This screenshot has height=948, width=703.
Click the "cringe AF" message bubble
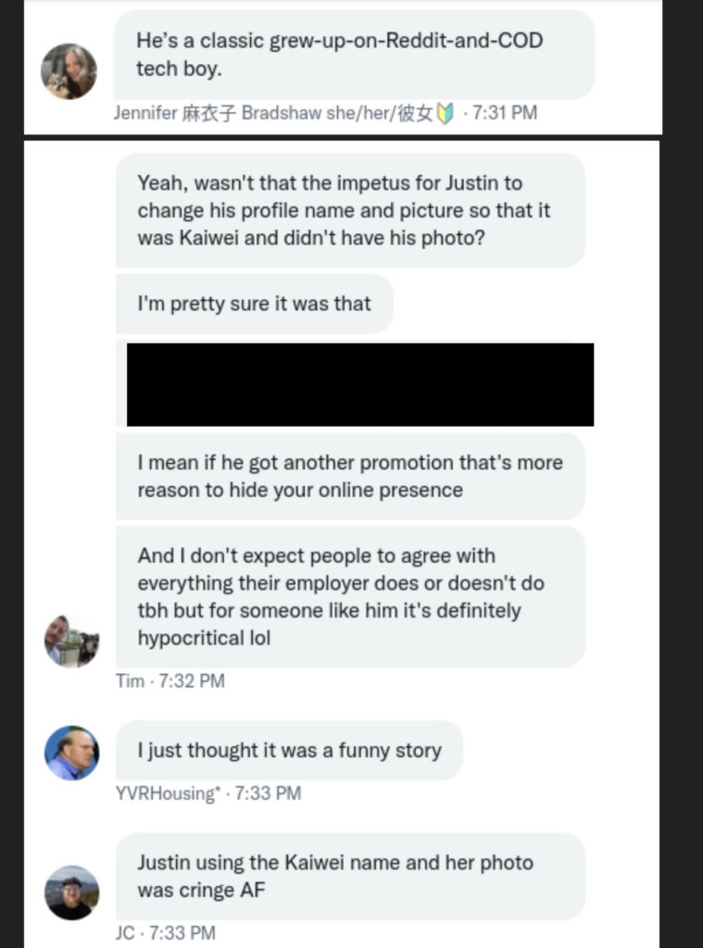point(349,876)
